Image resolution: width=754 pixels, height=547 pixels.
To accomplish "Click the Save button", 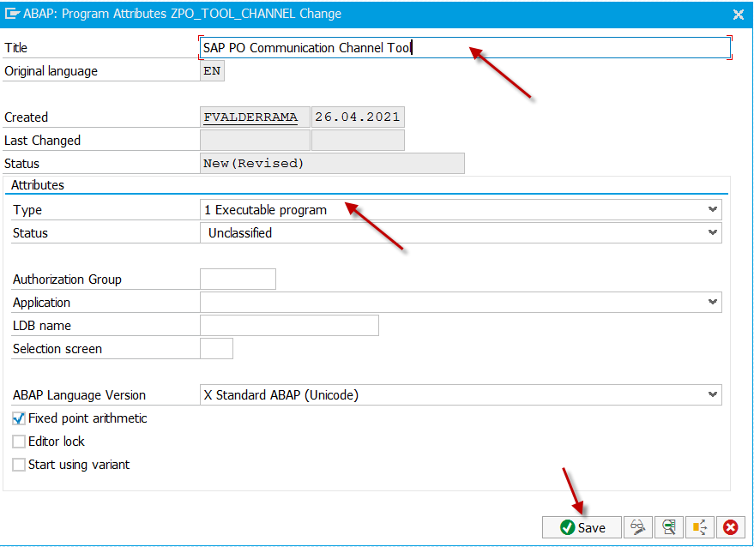I will click(x=582, y=527).
